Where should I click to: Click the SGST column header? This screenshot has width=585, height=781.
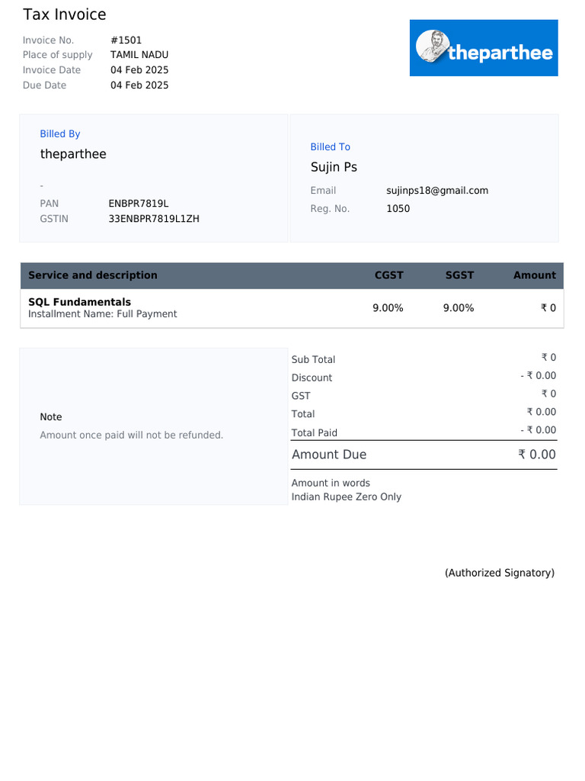pyautogui.click(x=459, y=275)
